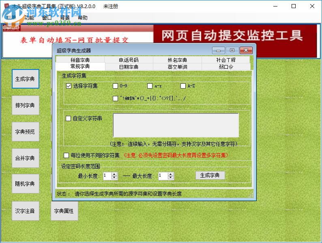Minimize the 超级字典生成器 dialog
The width and height of the screenshot is (322, 243).
click(x=219, y=50)
